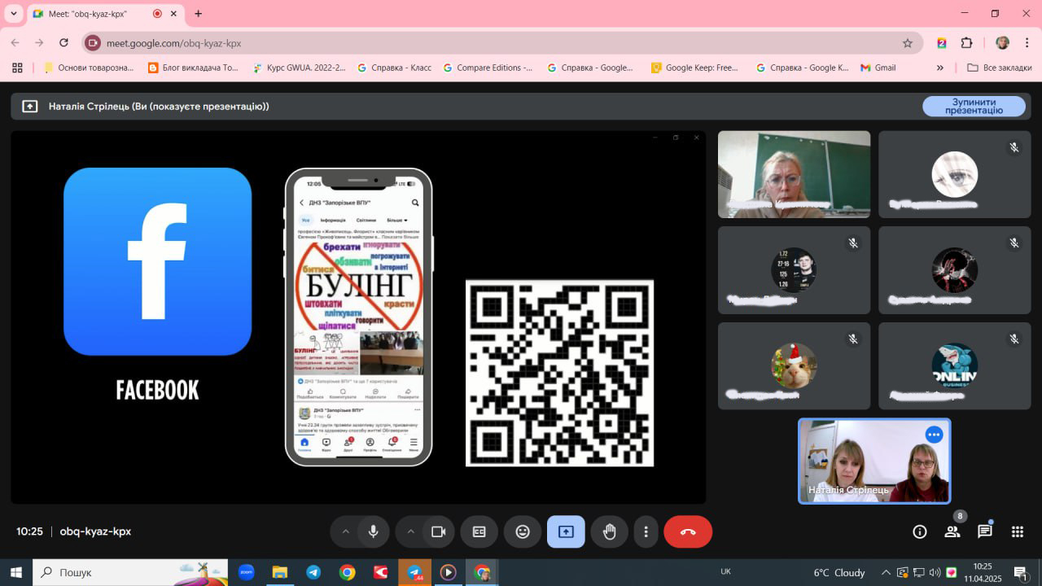Open the three-dot more options menu
Screen dimensions: 1042x586
pyautogui.click(x=646, y=531)
